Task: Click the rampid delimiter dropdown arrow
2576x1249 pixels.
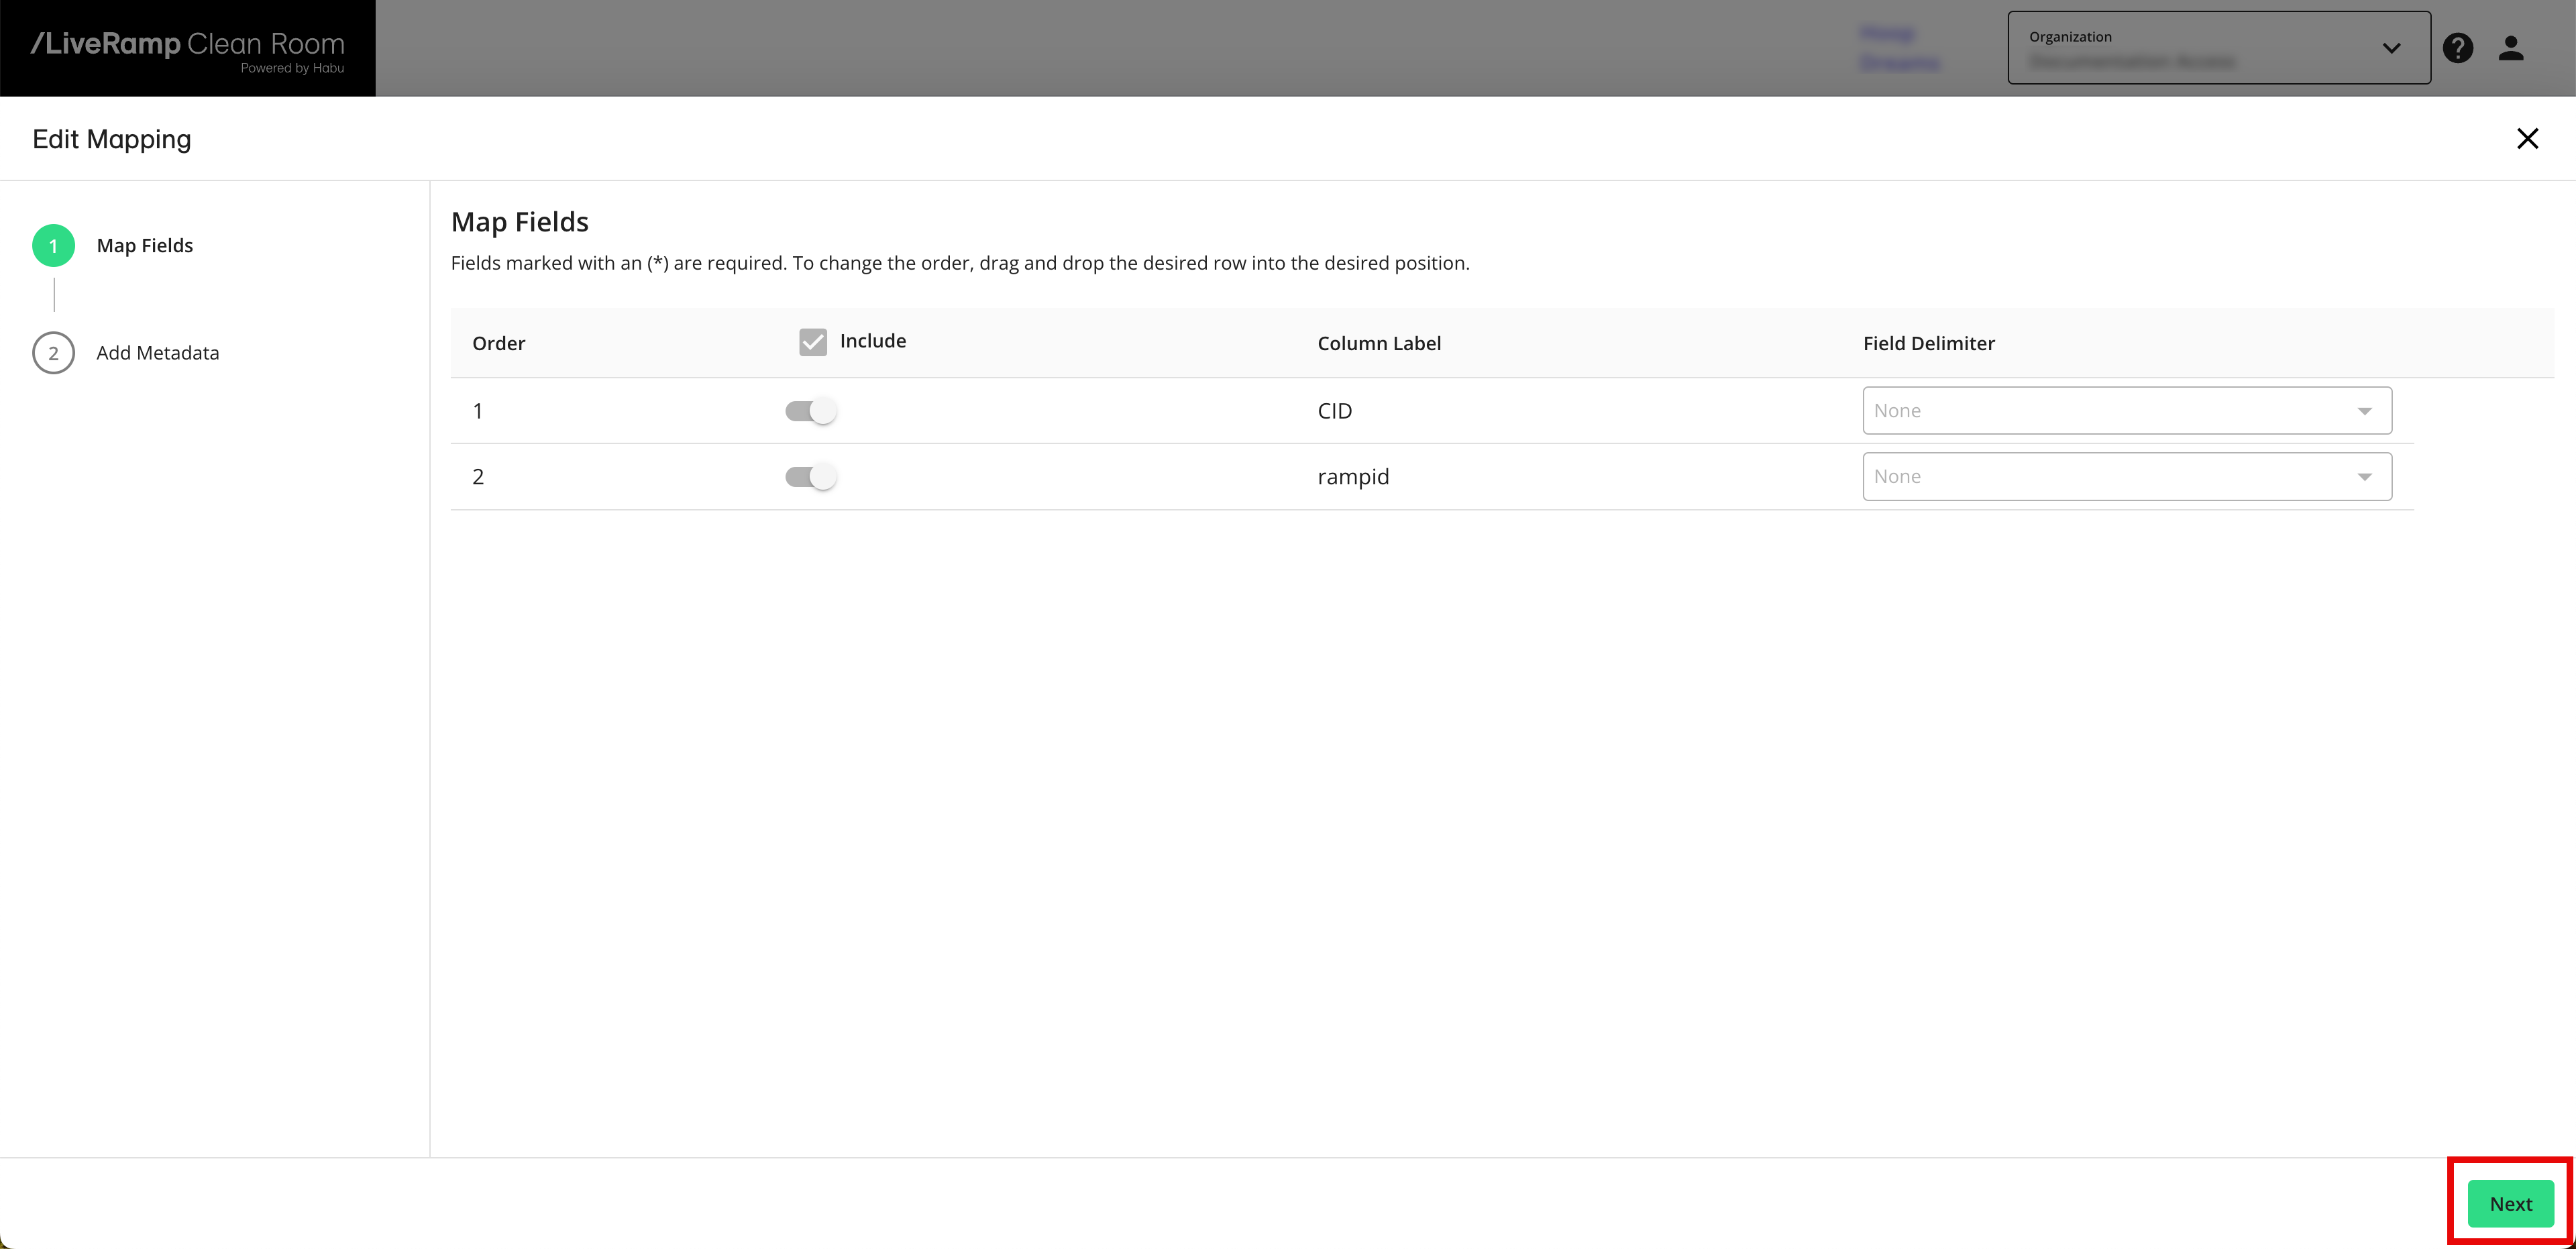Action: coord(2364,477)
